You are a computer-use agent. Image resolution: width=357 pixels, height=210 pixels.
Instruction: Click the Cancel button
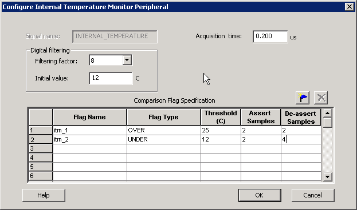pos(313,195)
